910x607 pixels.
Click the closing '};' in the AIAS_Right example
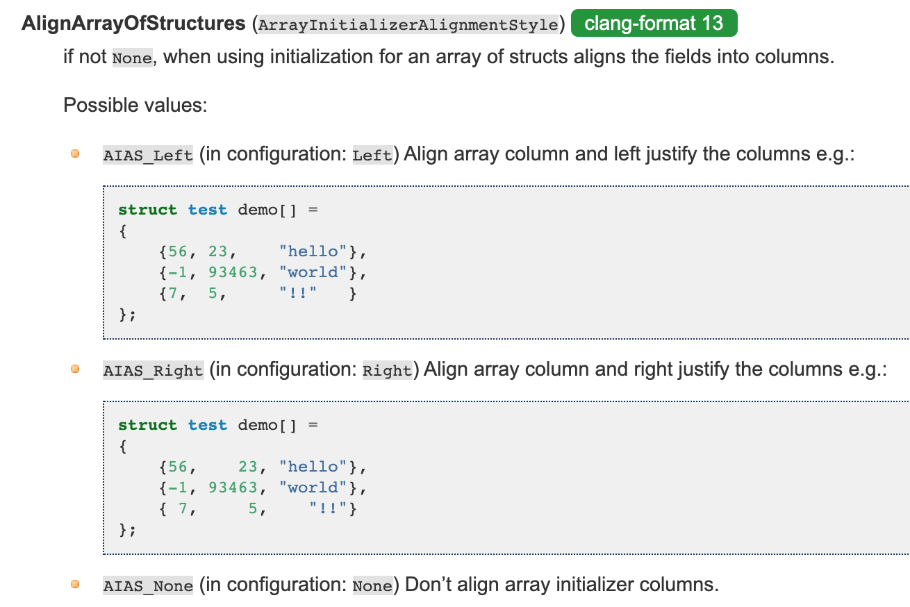tap(128, 530)
